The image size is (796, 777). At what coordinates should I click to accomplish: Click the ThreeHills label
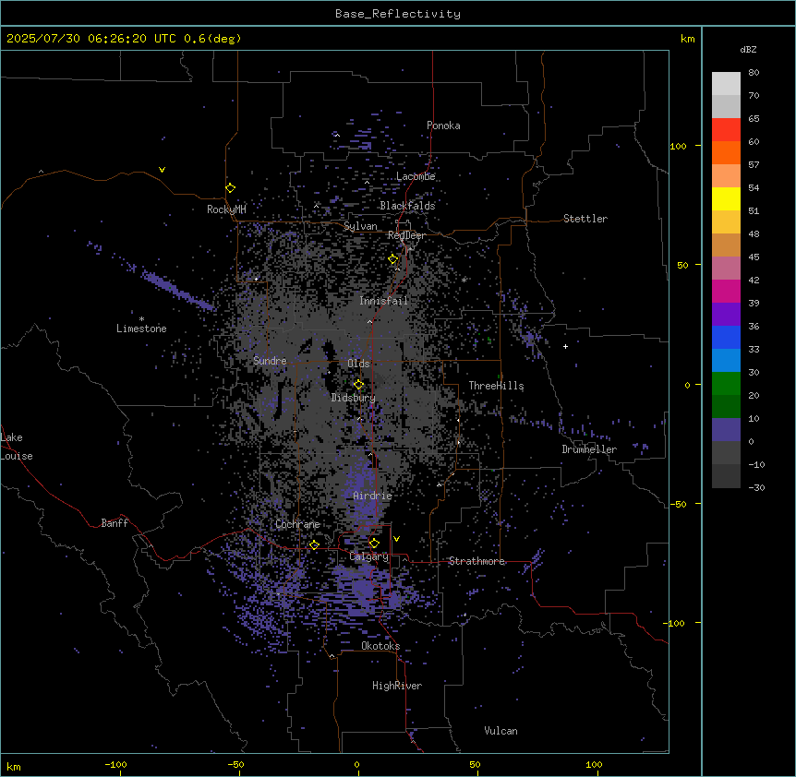click(496, 386)
